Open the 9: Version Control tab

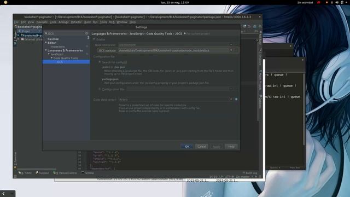[x=65, y=173]
